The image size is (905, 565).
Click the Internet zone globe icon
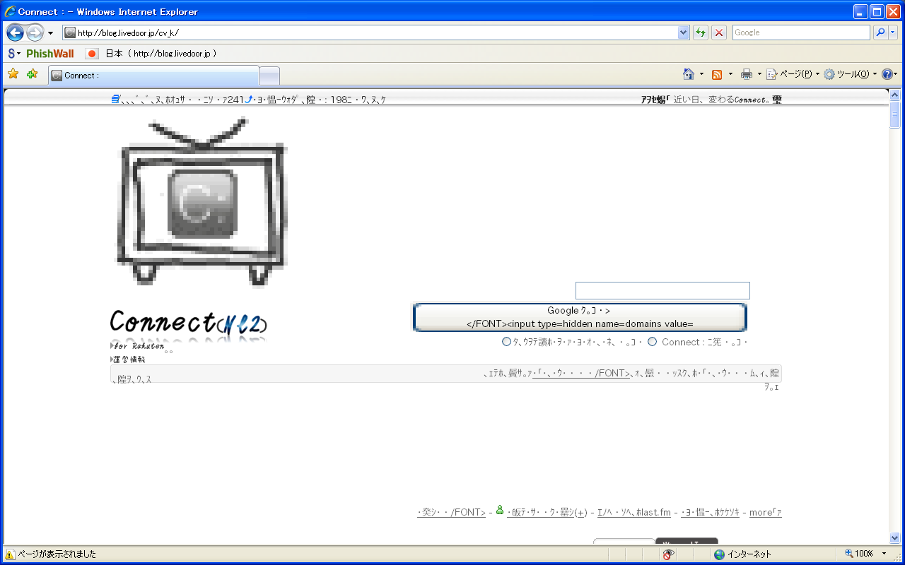(x=719, y=554)
